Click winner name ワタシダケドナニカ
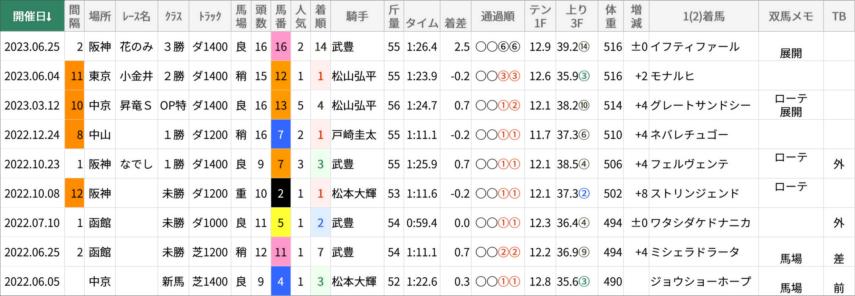The width and height of the screenshot is (855, 296). click(701, 223)
